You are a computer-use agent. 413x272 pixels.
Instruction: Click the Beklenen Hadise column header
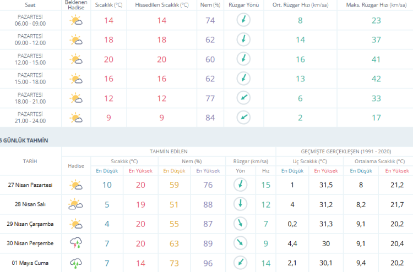point(76,4)
